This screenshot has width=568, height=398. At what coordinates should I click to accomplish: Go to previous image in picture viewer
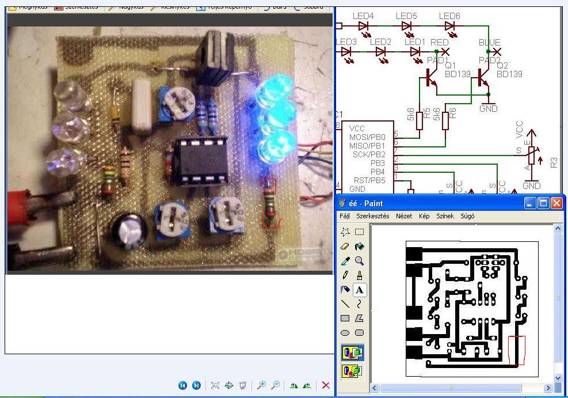coord(182,385)
